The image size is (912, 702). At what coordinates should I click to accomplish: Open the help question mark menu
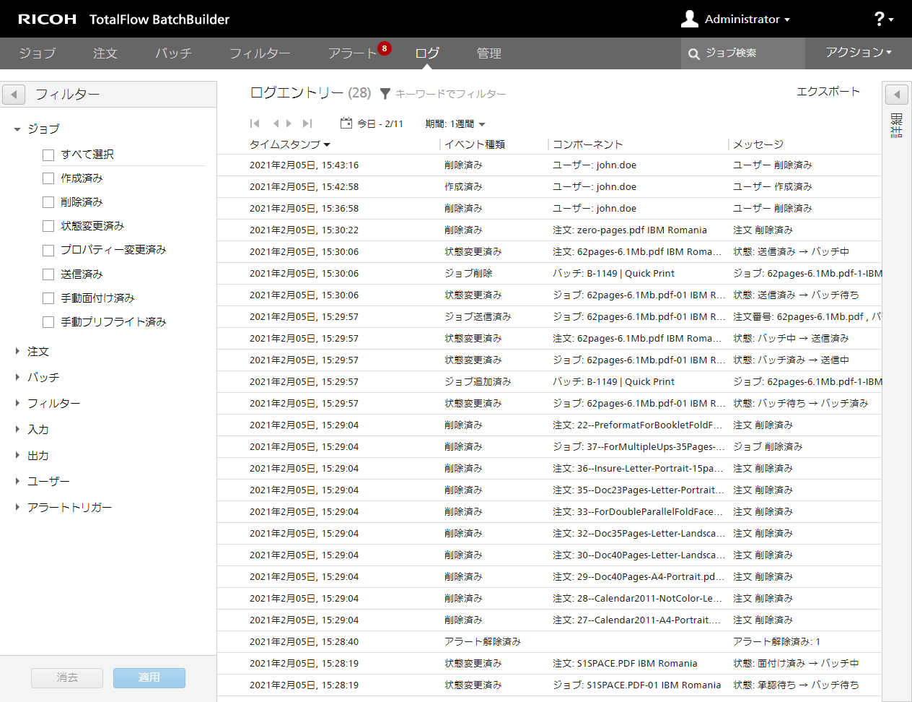[x=883, y=19]
